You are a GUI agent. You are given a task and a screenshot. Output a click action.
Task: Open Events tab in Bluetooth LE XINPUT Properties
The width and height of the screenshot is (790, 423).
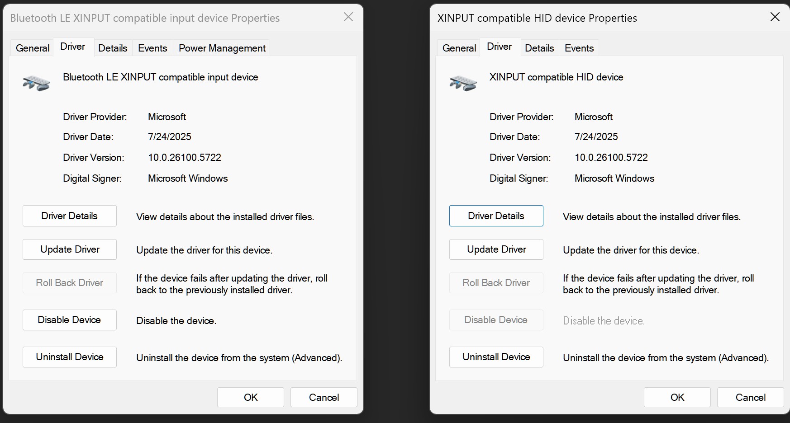[x=152, y=48]
